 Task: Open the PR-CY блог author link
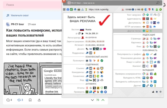(x=18, y=24)
